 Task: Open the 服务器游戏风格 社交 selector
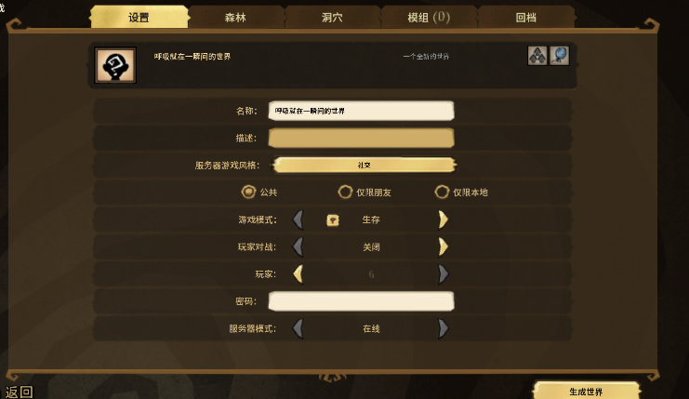[x=364, y=166]
